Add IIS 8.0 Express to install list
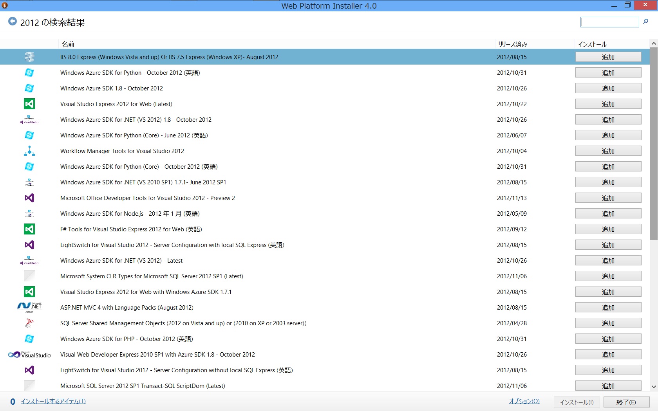This screenshot has width=658, height=411. click(x=608, y=57)
